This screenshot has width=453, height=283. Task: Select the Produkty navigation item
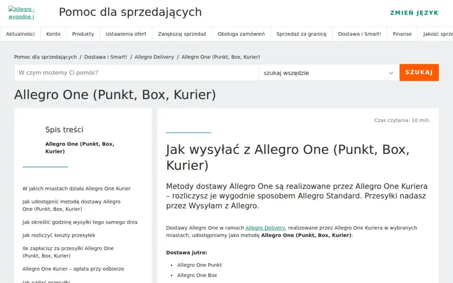(x=83, y=34)
